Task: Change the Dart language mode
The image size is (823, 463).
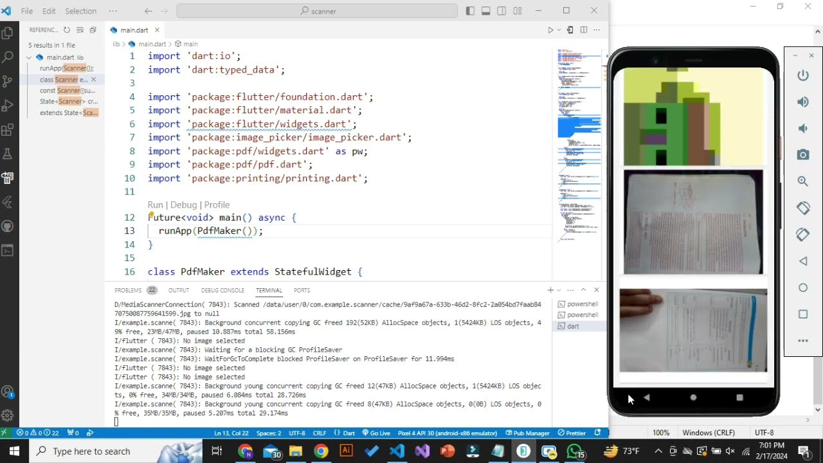Action: (x=345, y=433)
